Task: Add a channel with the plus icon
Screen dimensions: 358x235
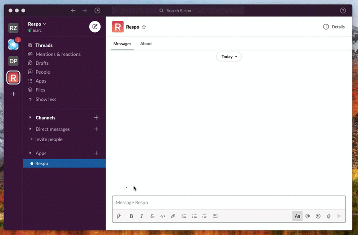Action: click(x=96, y=117)
